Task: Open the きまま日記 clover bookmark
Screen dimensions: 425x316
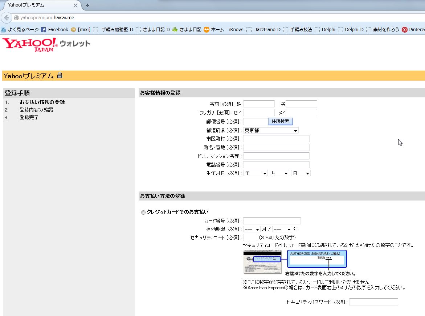Action: [x=187, y=29]
